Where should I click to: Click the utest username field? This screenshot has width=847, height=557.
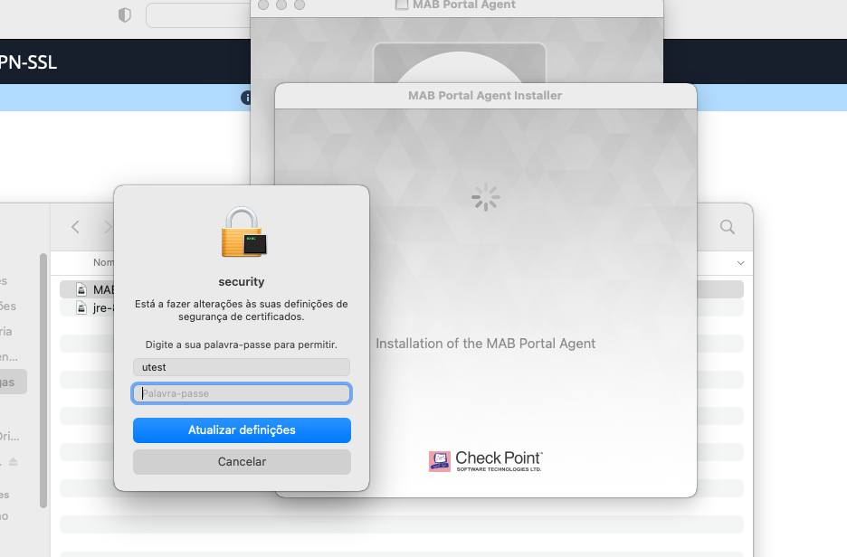(x=242, y=367)
